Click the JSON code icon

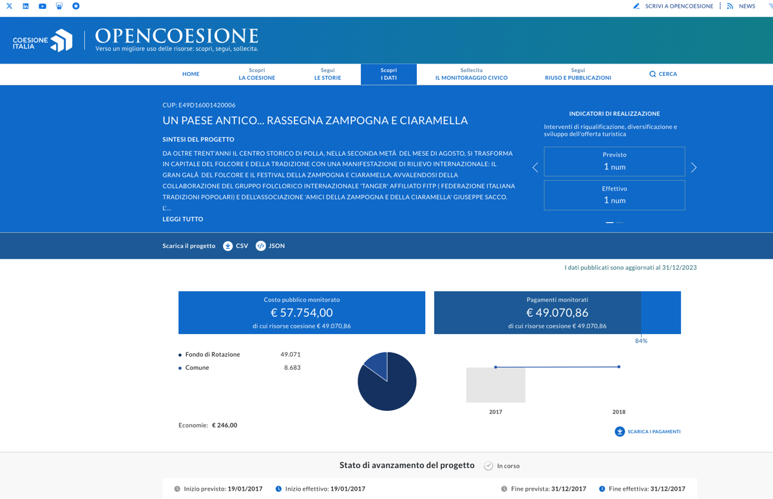tap(261, 246)
